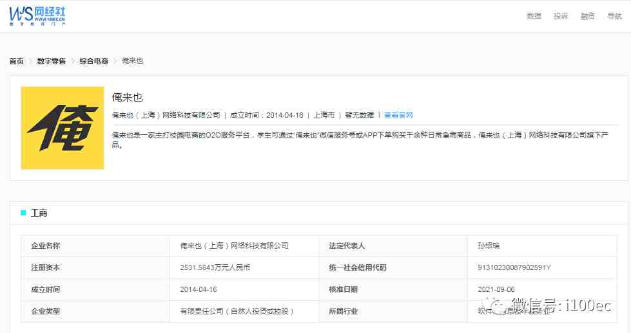This screenshot has height=333, width=631.
Task: Click 2531.5843万元人民币 capital value
Action: click(215, 267)
